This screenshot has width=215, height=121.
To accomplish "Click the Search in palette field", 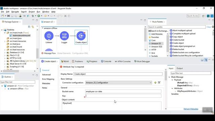I will click(x=177, y=27).
